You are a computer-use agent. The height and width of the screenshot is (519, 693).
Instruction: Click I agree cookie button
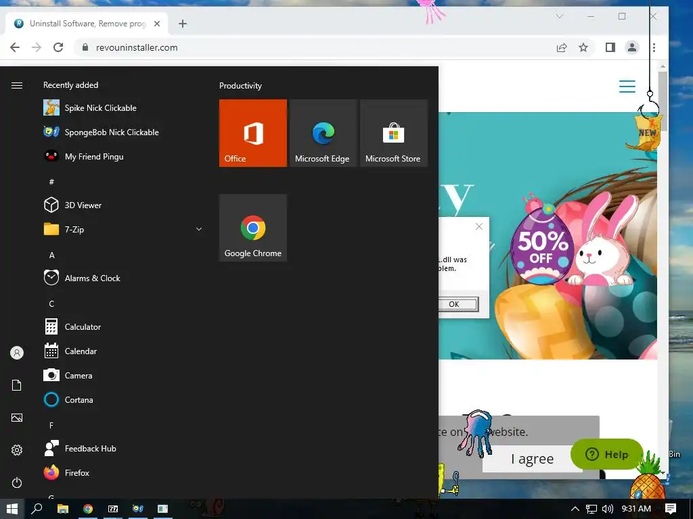[532, 459]
